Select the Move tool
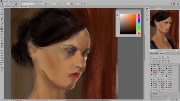Screen dimensions: 180x101 point(2,9)
